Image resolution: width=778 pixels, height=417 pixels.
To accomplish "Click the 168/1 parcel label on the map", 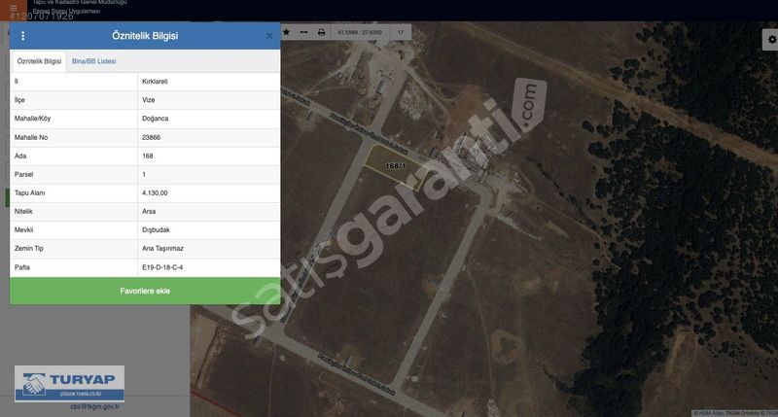I will click(396, 165).
